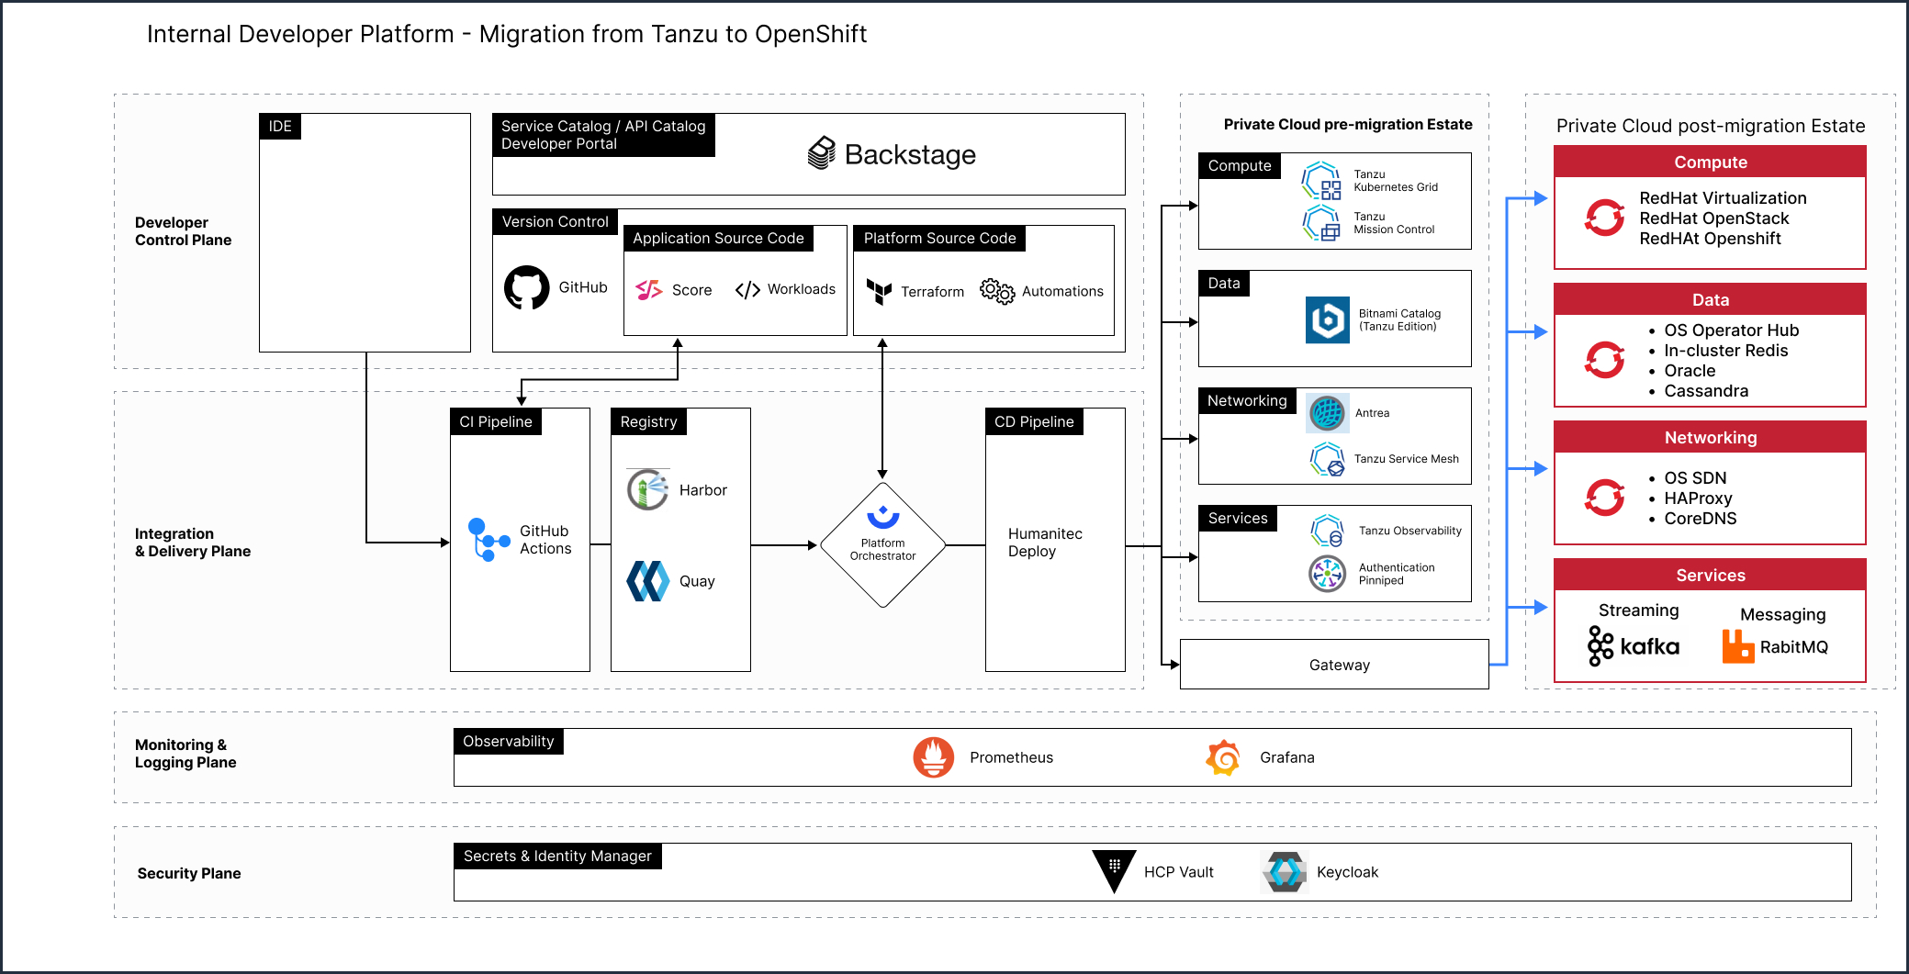This screenshot has height=974, width=1909.
Task: Select the GitHub Actions CI icon
Action: point(487,539)
